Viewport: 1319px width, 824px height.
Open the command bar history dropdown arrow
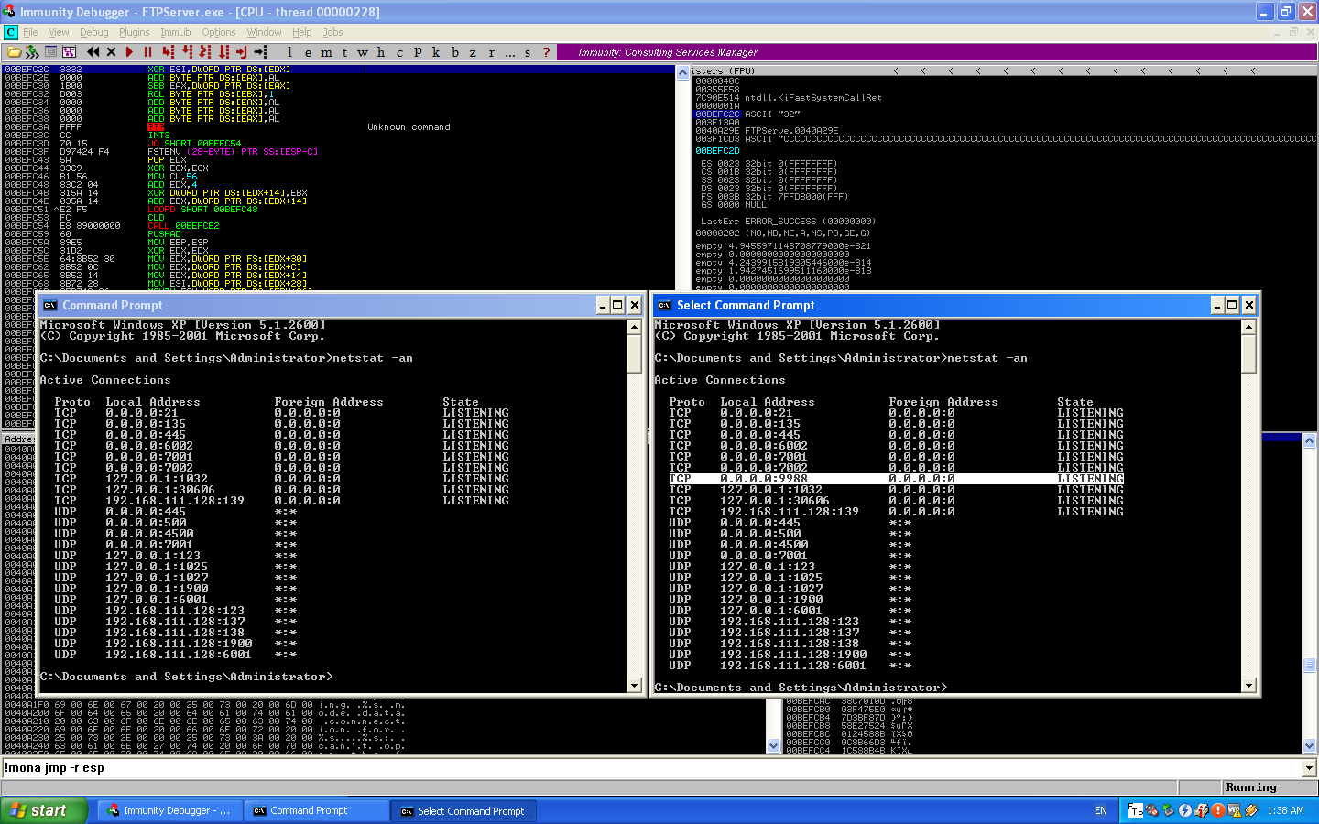(1310, 768)
